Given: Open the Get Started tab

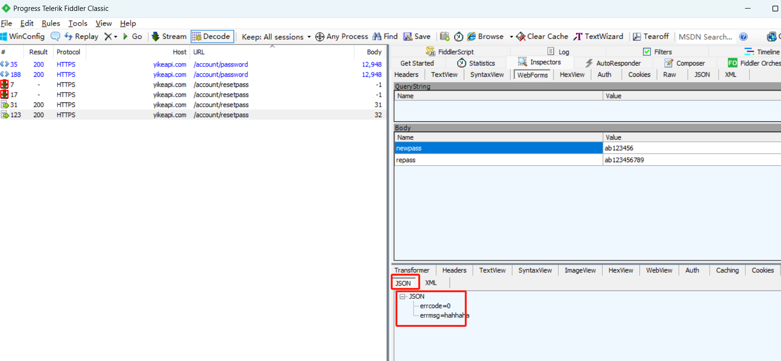Looking at the screenshot, I should (x=417, y=63).
